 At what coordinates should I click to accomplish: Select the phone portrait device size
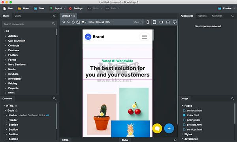[148, 22]
